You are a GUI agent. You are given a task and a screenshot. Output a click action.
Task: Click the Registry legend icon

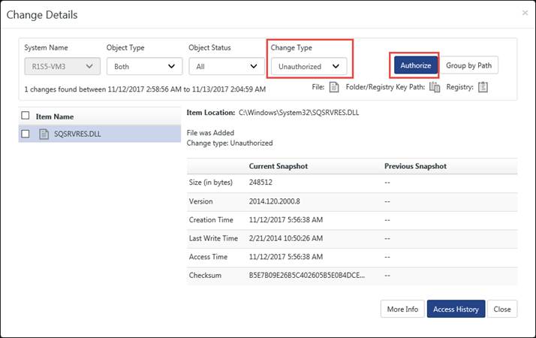click(483, 87)
